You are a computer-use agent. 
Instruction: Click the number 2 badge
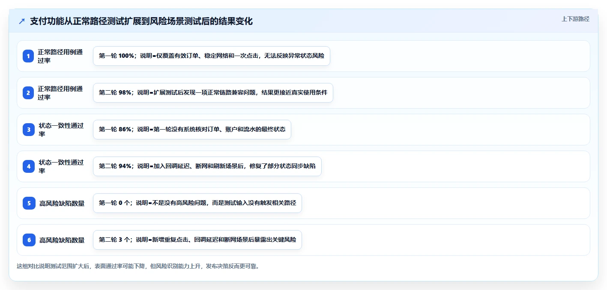point(28,93)
